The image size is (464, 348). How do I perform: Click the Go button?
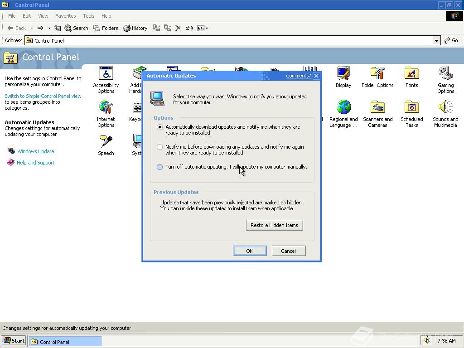(x=452, y=40)
